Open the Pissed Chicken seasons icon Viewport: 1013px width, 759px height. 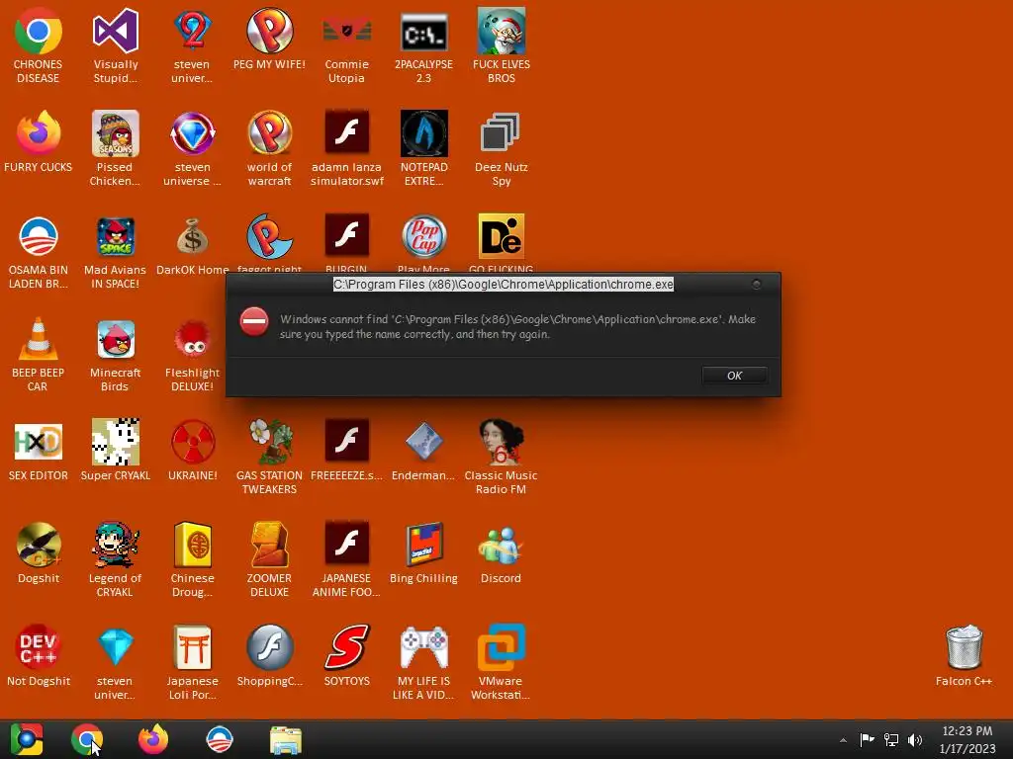(115, 148)
